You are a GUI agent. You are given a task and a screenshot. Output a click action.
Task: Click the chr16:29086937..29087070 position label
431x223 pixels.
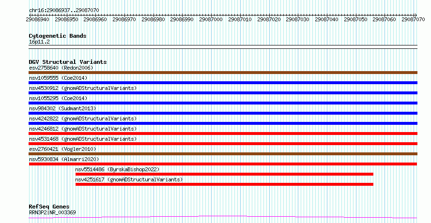(64, 10)
